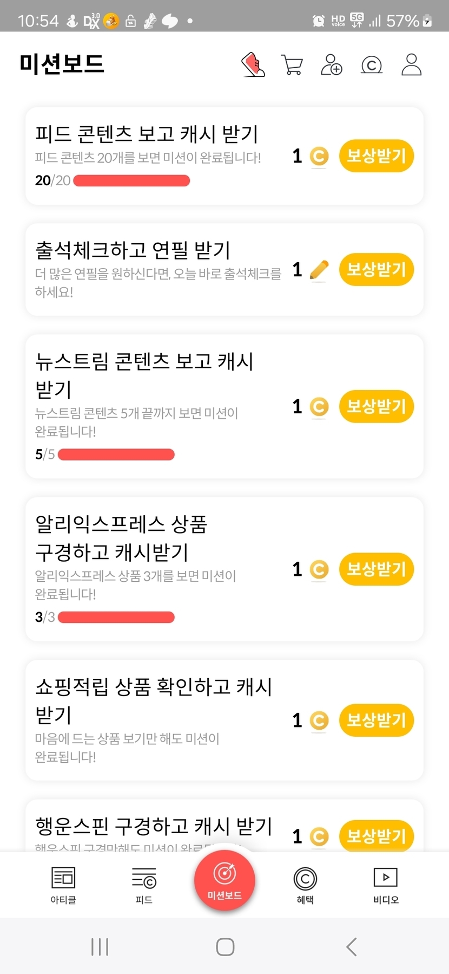
Task: Open the user profile icon
Action: [411, 64]
